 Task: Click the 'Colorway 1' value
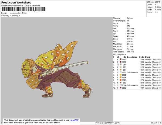[x=15, y=16]
